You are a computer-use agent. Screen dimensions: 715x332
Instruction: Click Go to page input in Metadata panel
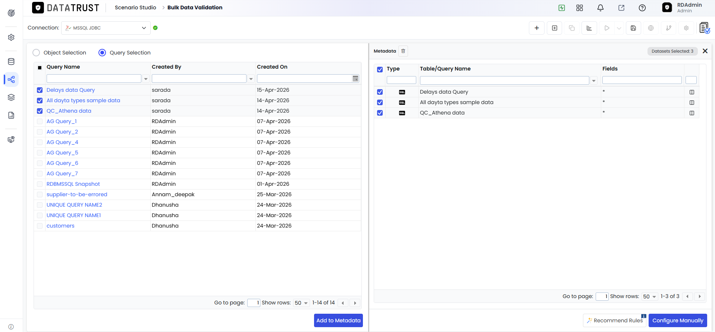[x=602, y=297]
